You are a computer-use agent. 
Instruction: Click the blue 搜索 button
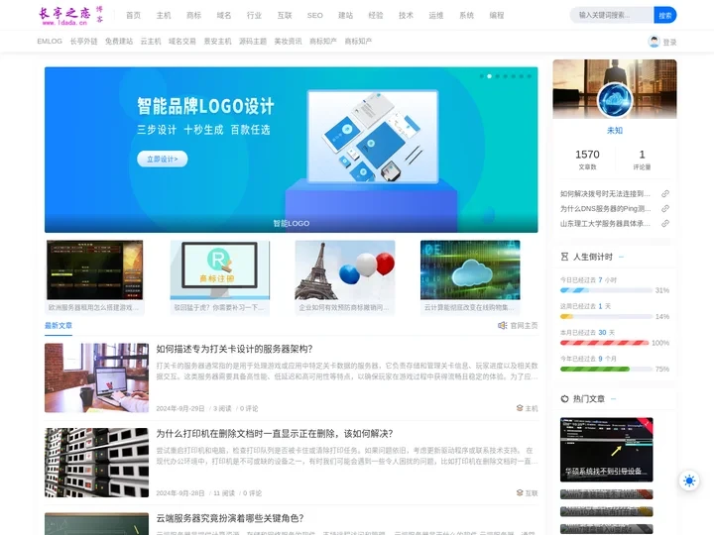click(x=665, y=15)
